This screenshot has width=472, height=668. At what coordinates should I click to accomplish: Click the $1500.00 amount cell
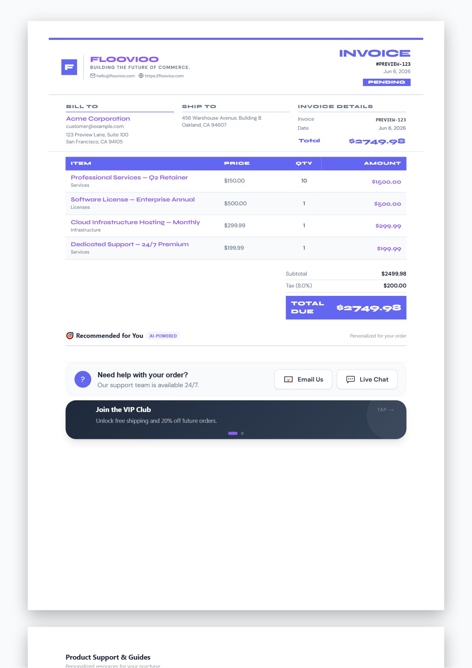click(x=386, y=182)
